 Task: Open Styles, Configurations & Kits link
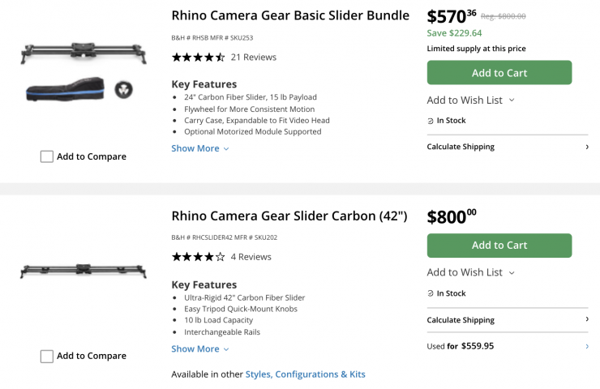click(305, 374)
